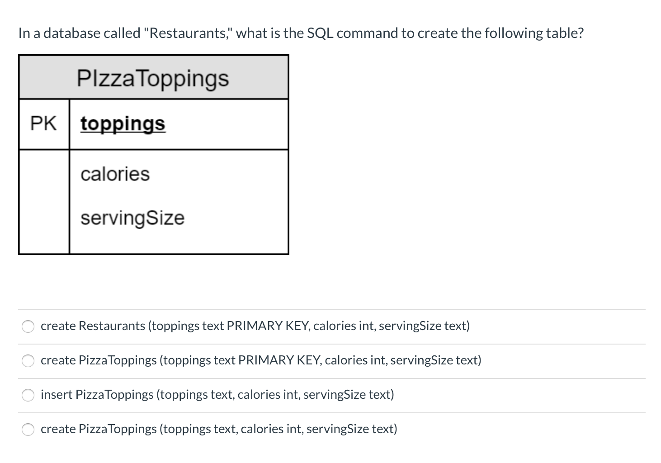661x463 pixels.
Task: Click the empty cell below PK
Action: 43,201
